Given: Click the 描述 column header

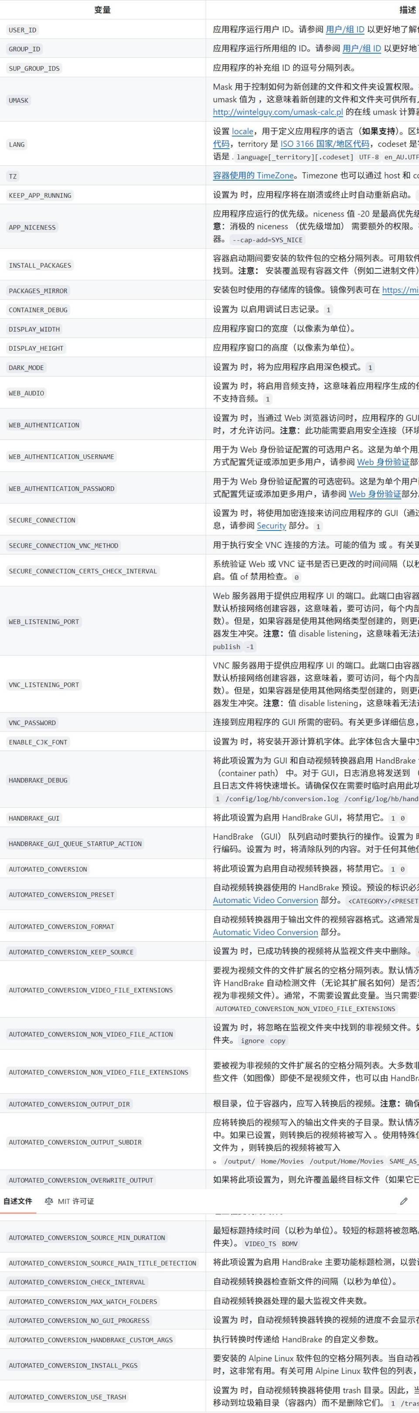Looking at the screenshot, I should 408,9.
